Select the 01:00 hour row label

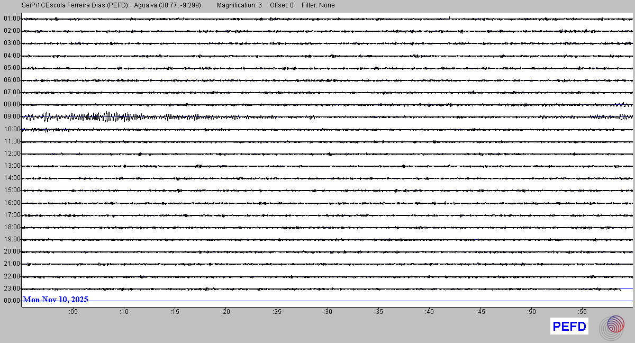pos(11,19)
